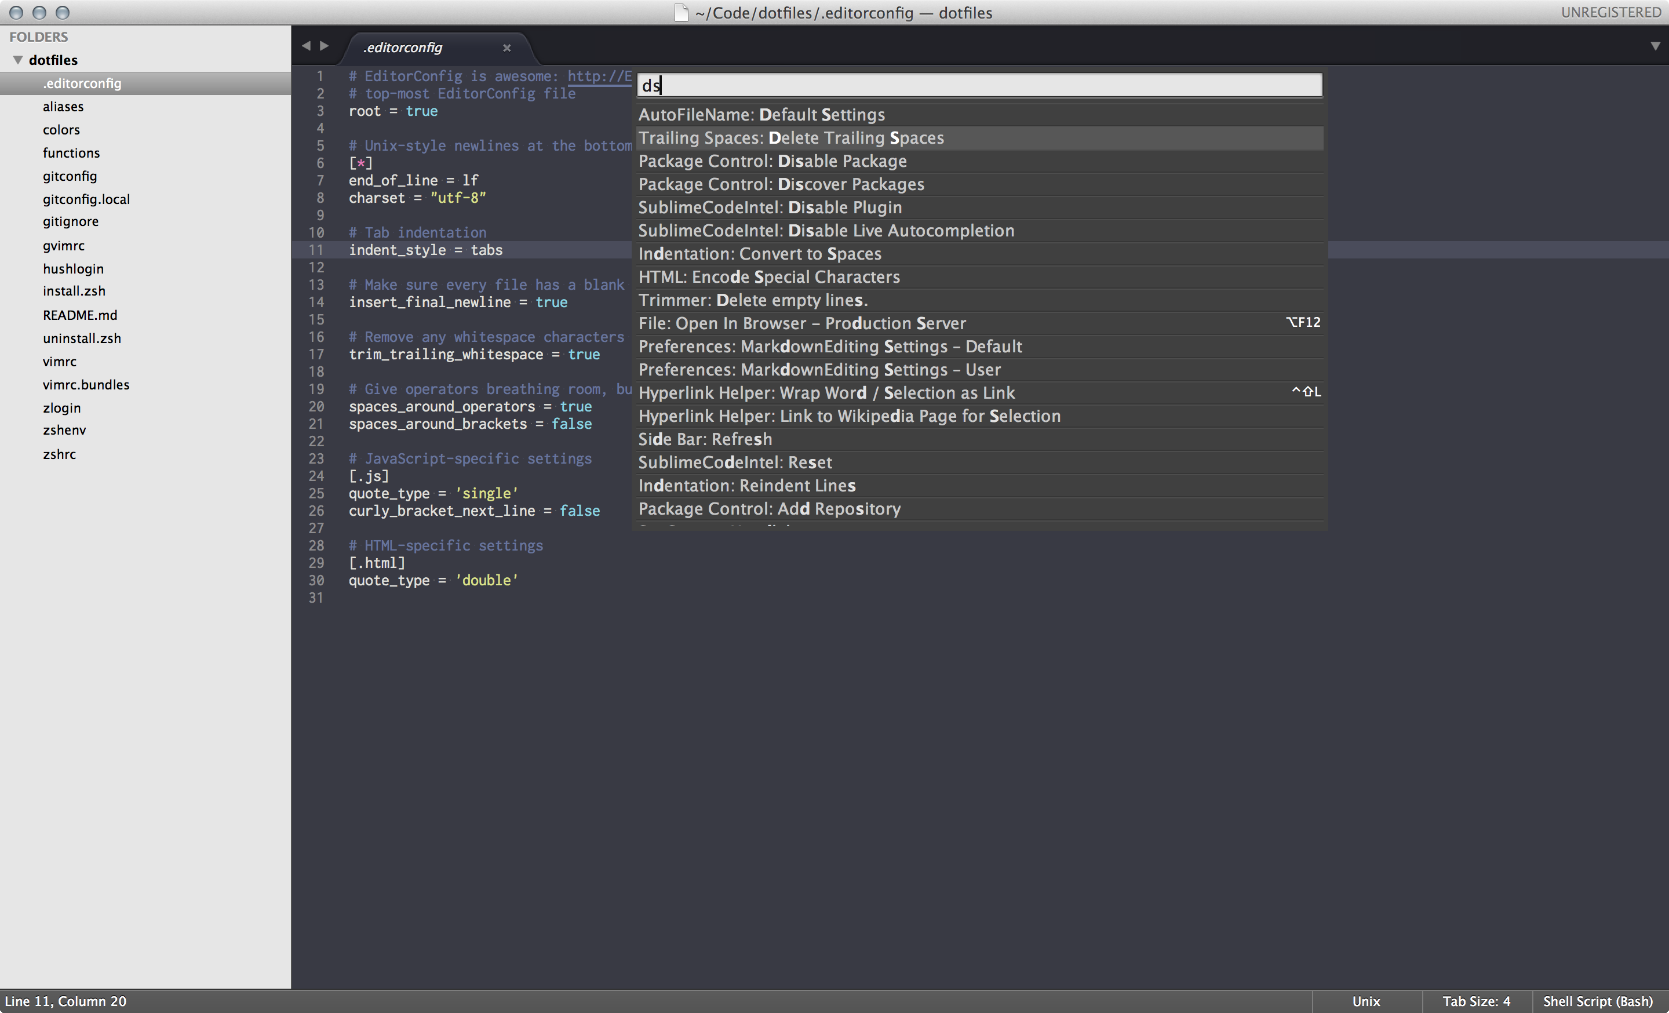The height and width of the screenshot is (1013, 1669).
Task: Click the document icon in title bar
Action: pyautogui.click(x=682, y=13)
